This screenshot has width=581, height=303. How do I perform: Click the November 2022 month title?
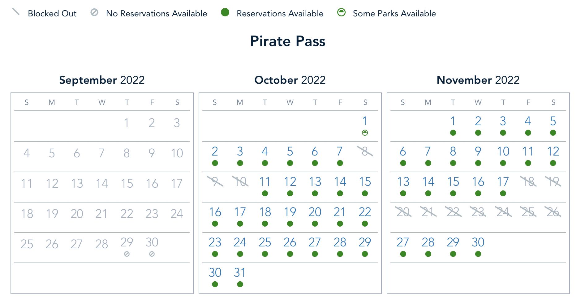tap(478, 80)
